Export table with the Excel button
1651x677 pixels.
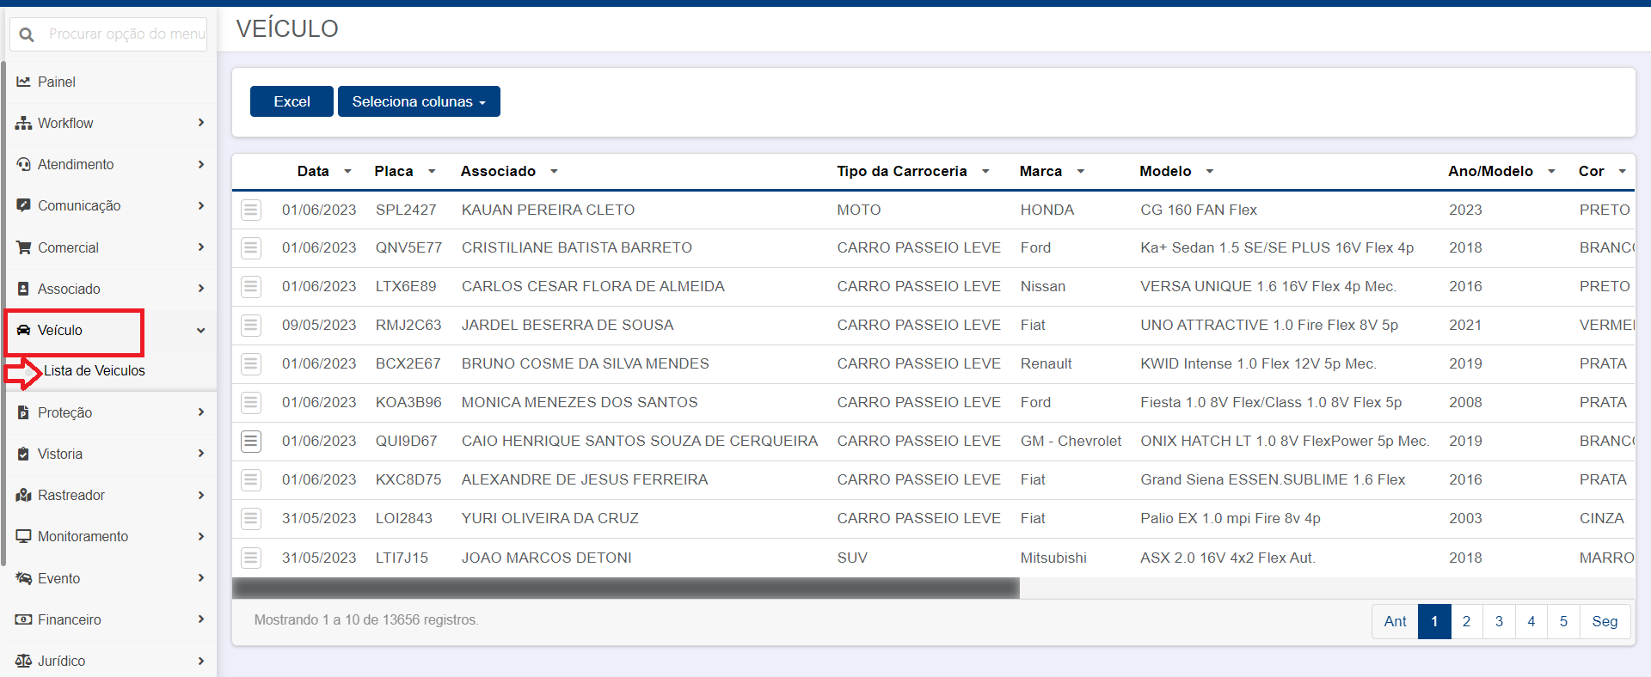click(292, 101)
